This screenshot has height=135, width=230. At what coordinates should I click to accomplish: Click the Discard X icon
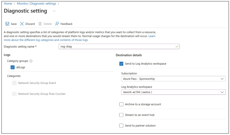tap(22, 24)
